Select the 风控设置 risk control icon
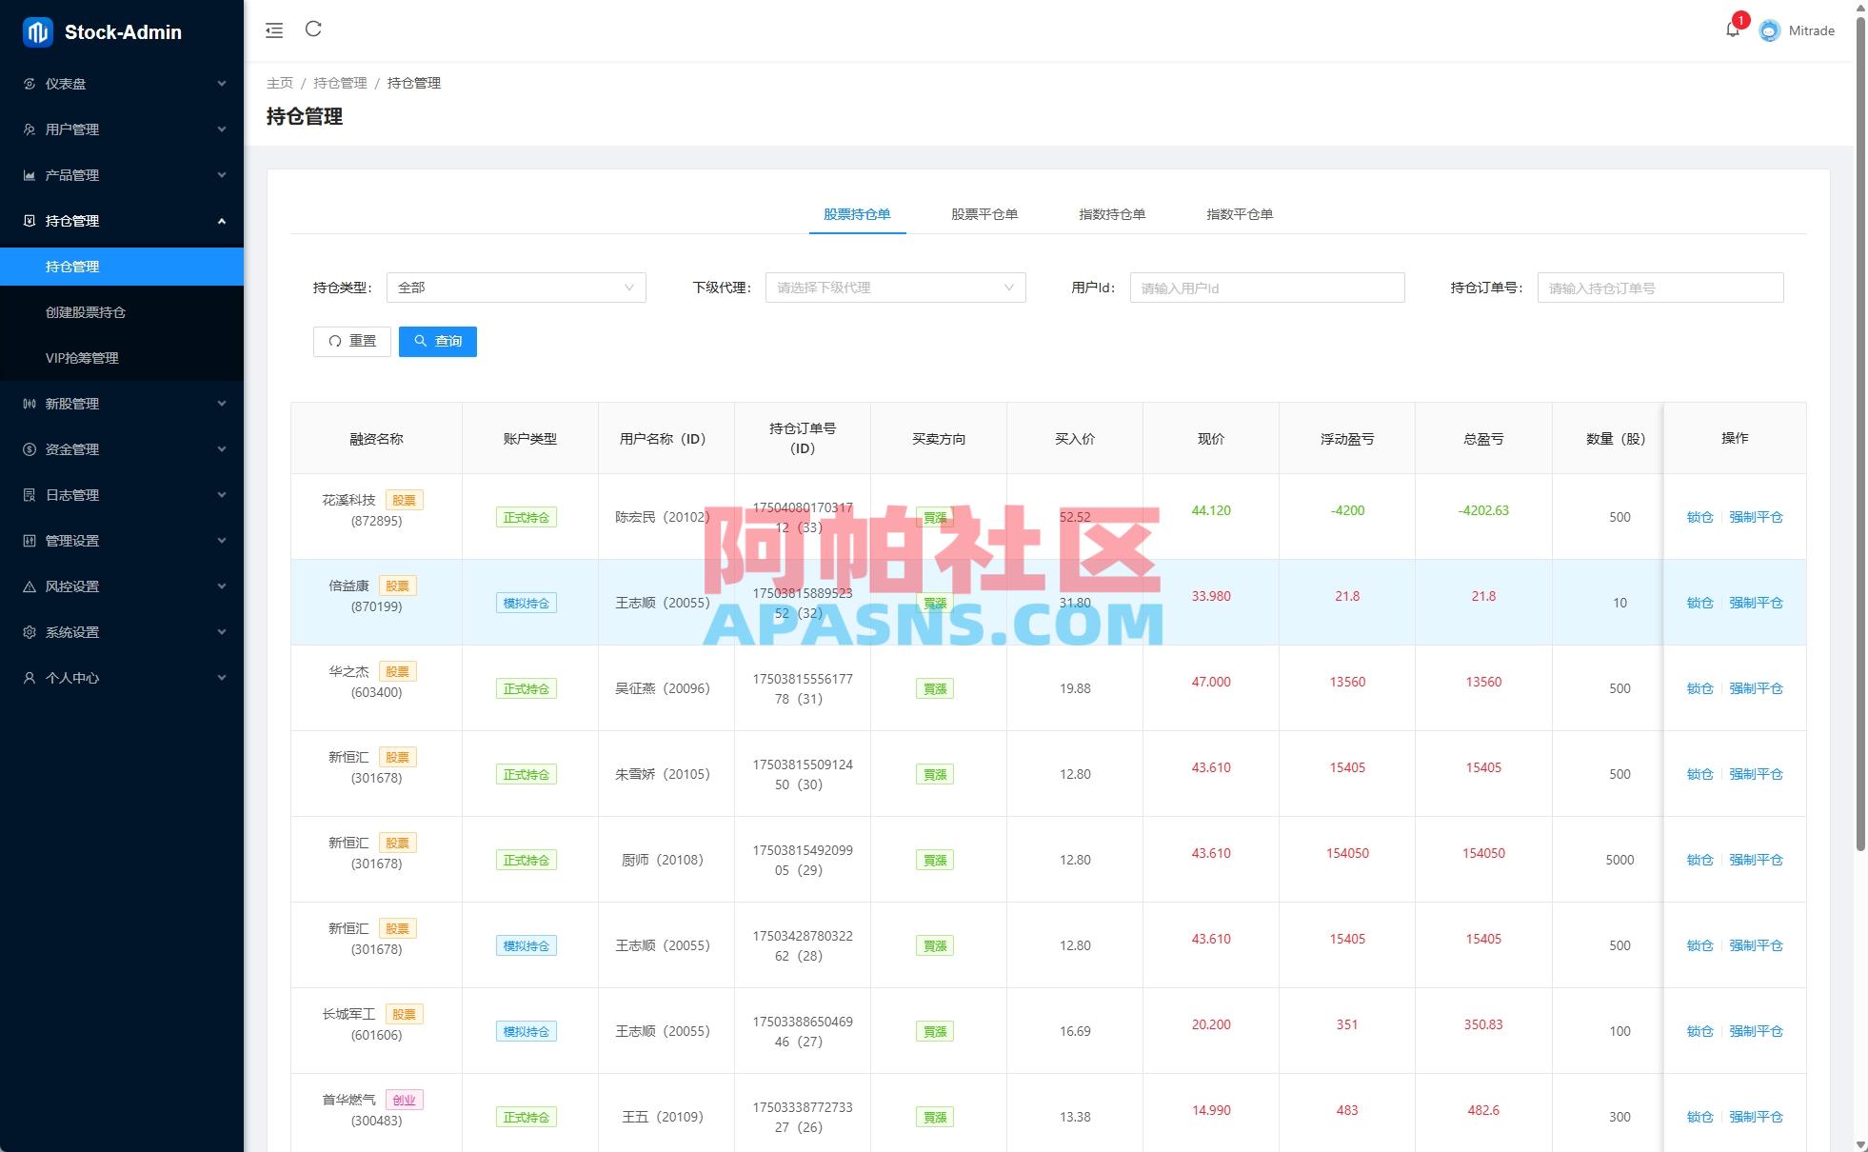The image size is (1868, 1152). click(x=30, y=586)
